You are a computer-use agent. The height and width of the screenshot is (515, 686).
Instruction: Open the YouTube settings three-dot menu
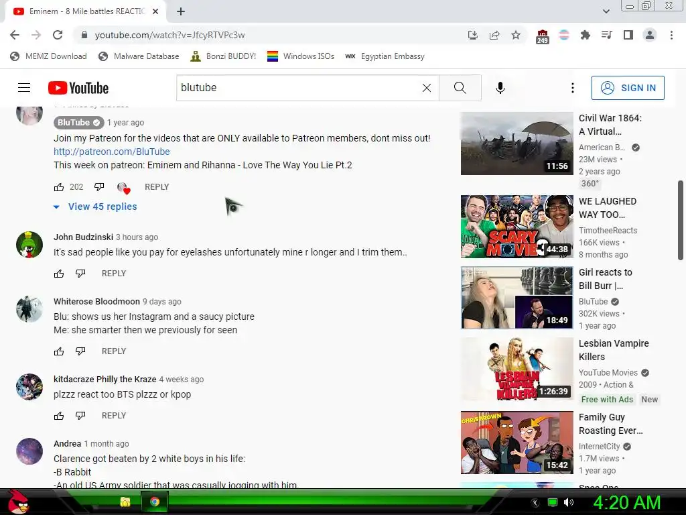[572, 88]
